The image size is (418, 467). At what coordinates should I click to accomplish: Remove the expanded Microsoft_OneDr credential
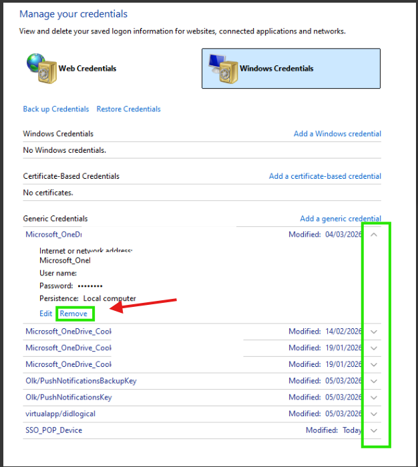[73, 314]
